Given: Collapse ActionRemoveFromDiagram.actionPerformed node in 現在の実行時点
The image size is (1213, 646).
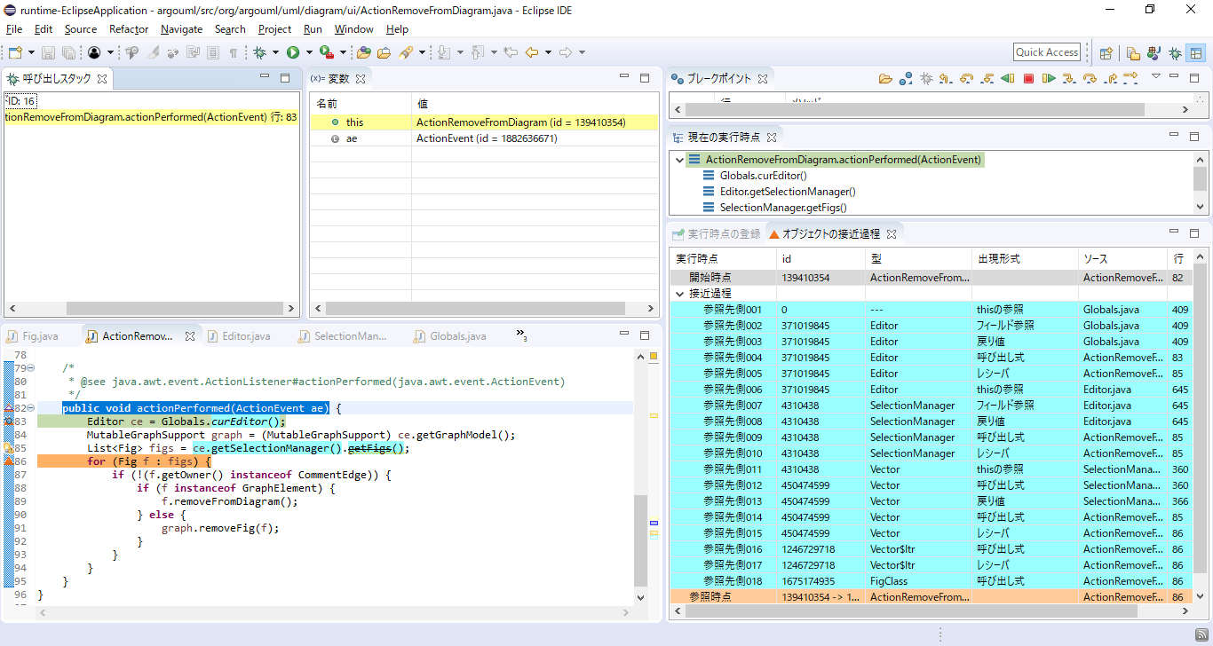Looking at the screenshot, I should pos(680,160).
